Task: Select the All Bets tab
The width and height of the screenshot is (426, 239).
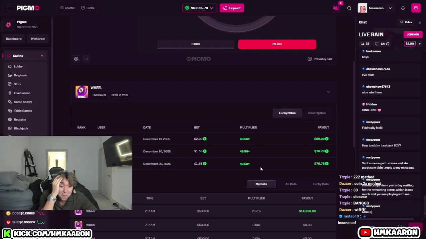Action: (x=291, y=184)
